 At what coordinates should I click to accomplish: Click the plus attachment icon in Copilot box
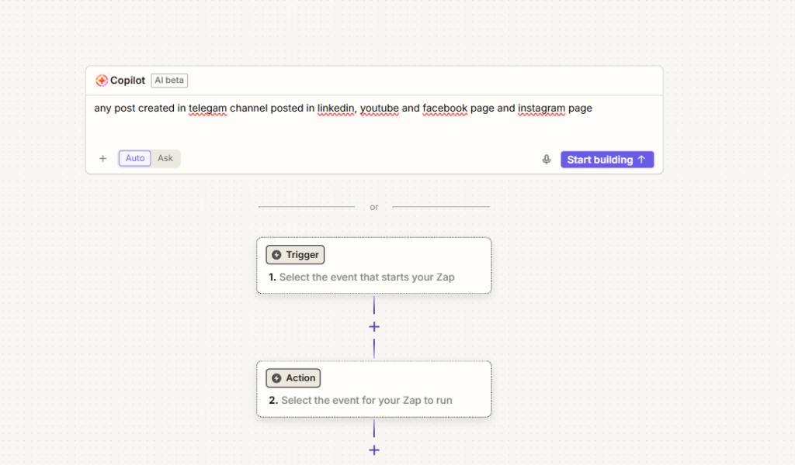tap(102, 159)
